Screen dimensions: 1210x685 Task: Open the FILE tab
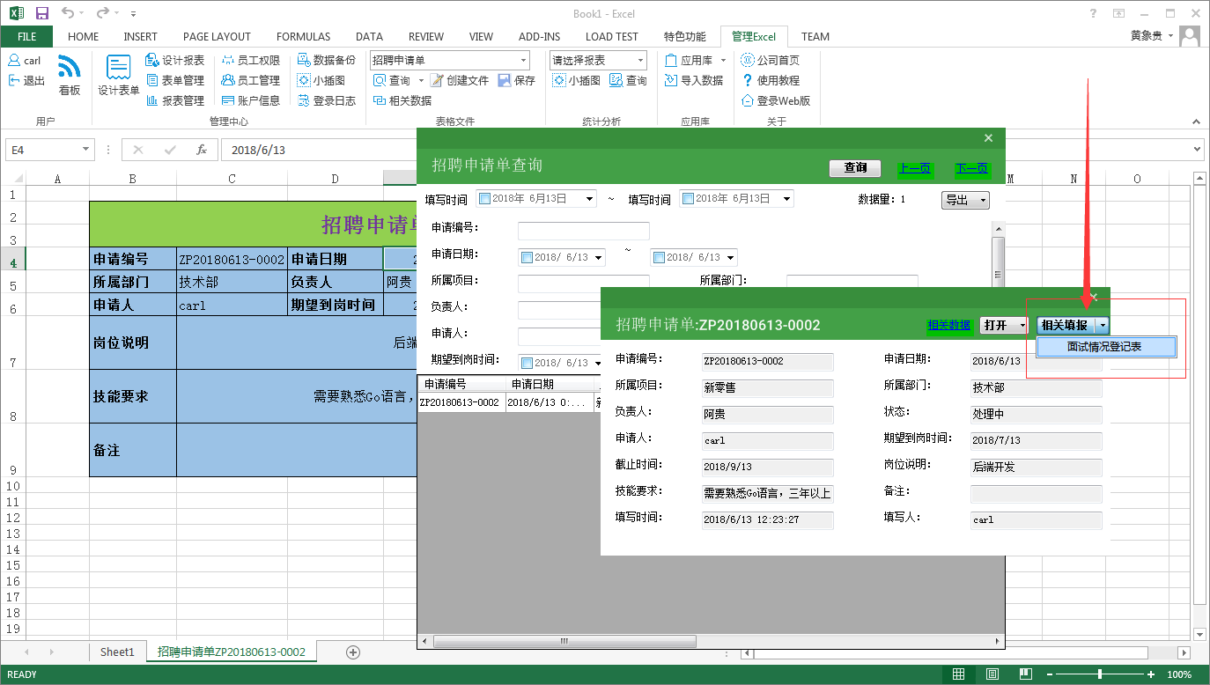coord(26,37)
